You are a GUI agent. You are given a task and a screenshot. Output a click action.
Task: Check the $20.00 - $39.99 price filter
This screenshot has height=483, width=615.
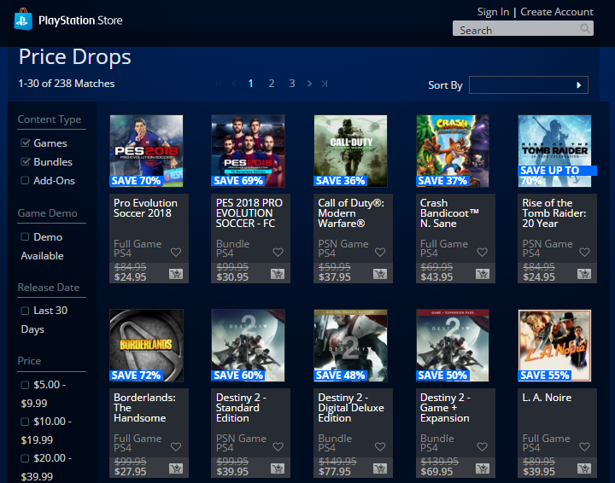click(25, 458)
